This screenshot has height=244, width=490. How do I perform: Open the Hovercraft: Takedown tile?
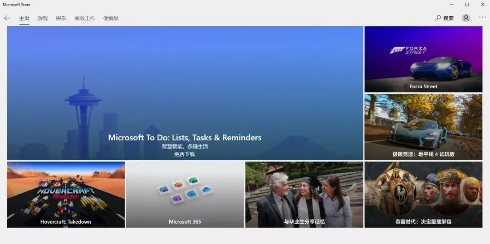[66, 195]
